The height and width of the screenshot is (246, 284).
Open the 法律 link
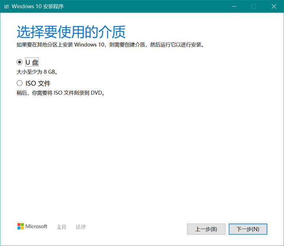click(80, 227)
